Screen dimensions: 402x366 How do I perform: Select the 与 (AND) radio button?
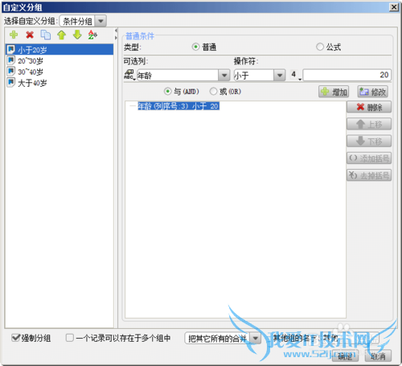click(x=168, y=92)
